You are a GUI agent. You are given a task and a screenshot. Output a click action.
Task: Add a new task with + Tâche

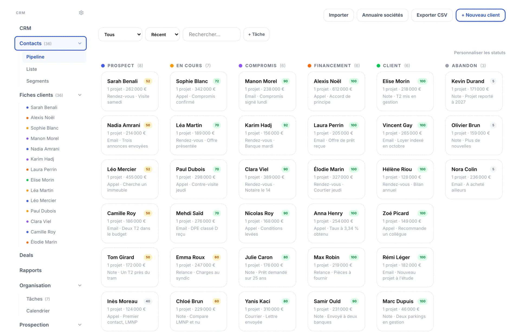point(256,34)
